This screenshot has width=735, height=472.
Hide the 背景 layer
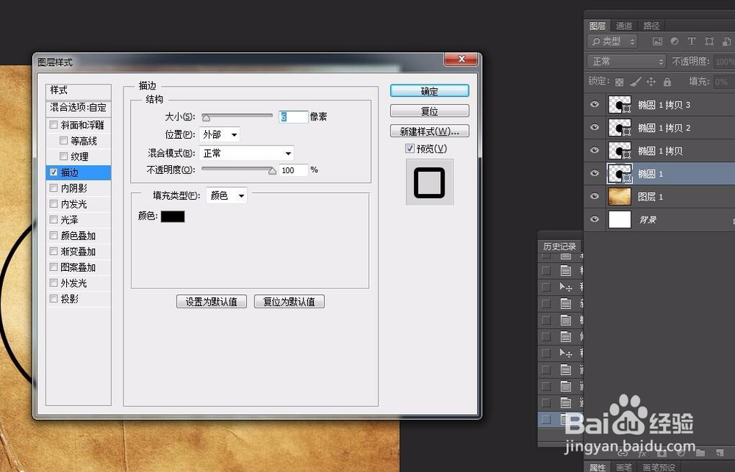point(595,219)
